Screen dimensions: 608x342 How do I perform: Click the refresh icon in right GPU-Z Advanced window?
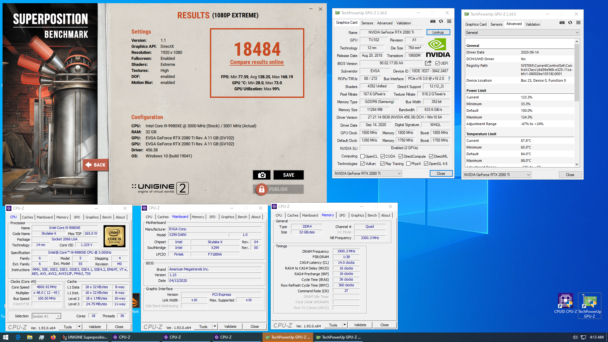coord(570,23)
